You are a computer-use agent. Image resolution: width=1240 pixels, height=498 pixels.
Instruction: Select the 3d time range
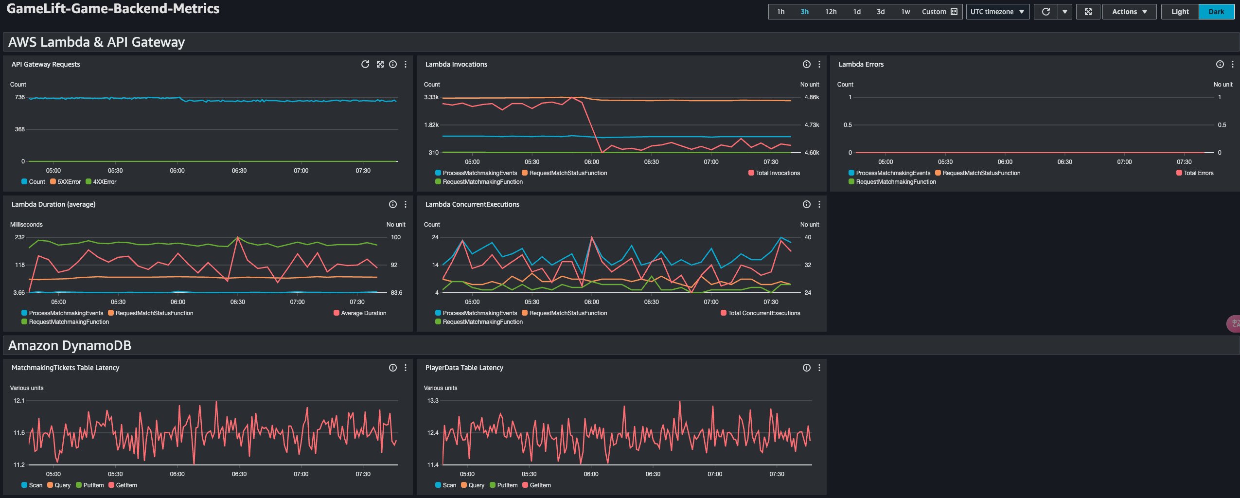(881, 12)
